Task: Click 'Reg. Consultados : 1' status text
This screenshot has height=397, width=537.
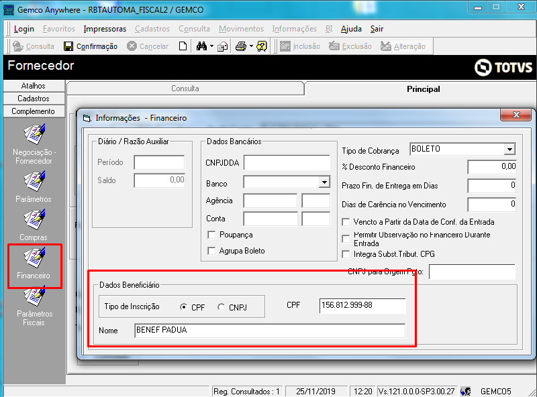Action: tap(246, 391)
